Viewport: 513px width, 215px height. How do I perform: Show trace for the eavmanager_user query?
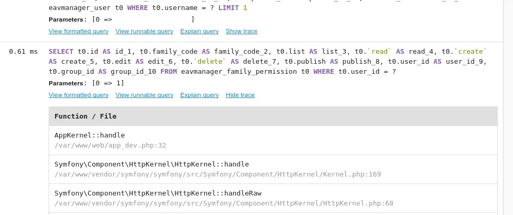[242, 31]
